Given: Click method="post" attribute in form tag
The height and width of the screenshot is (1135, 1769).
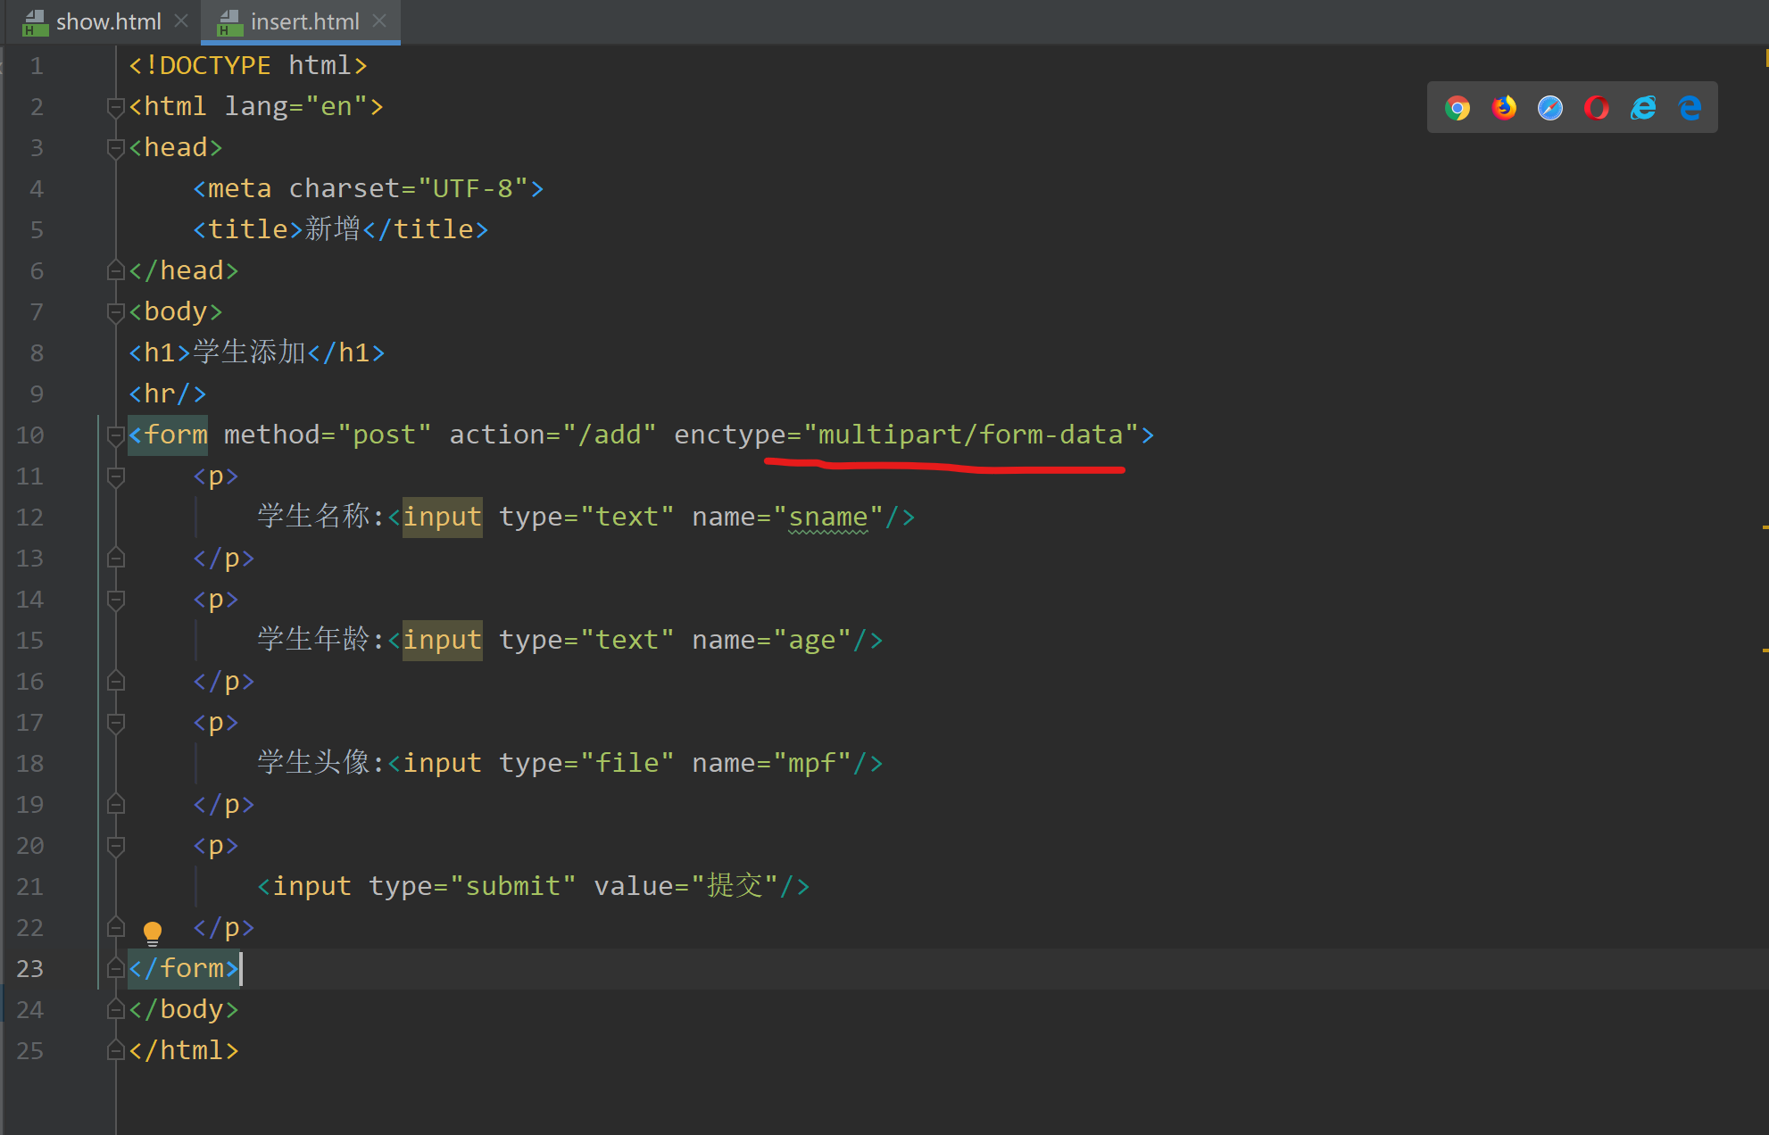Looking at the screenshot, I should [x=328, y=435].
